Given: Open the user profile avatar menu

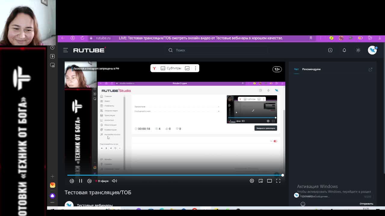Looking at the screenshot, I should 372,50.
